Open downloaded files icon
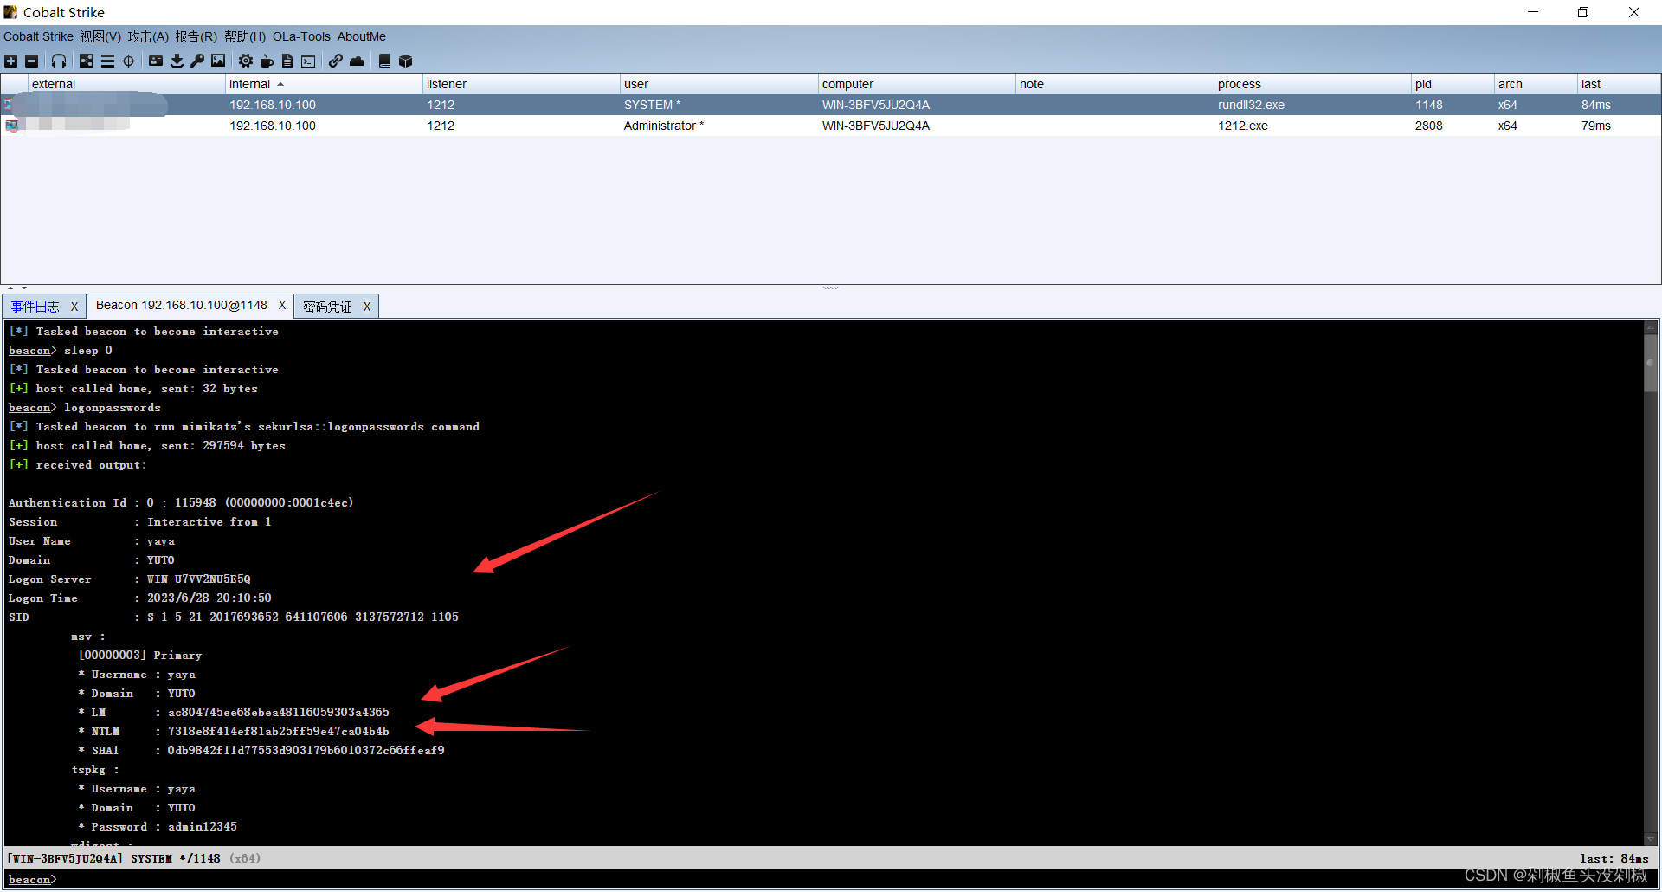 coord(177,61)
